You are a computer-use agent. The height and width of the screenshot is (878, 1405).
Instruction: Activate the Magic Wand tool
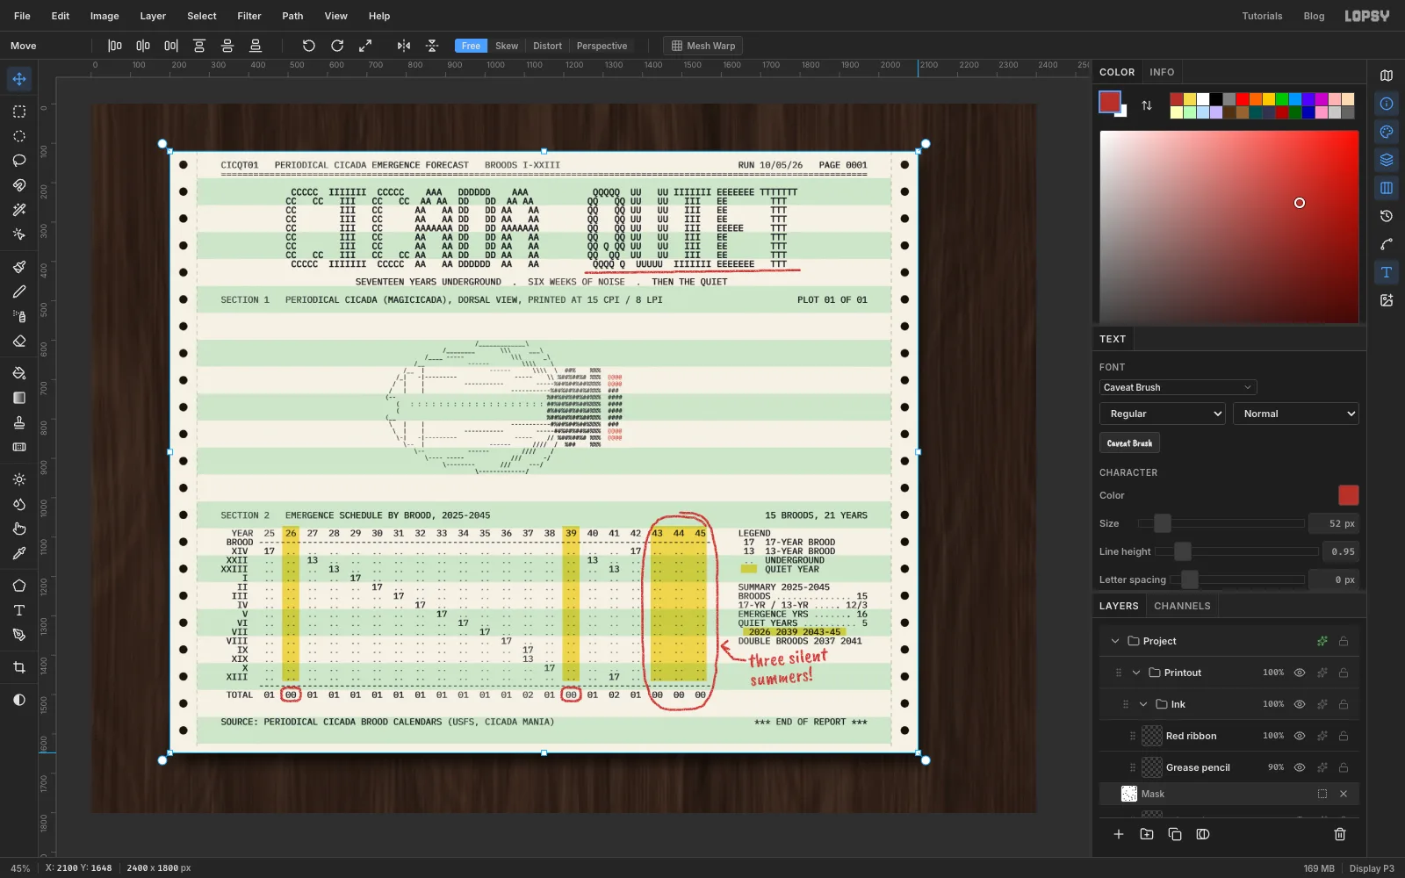[x=19, y=210]
